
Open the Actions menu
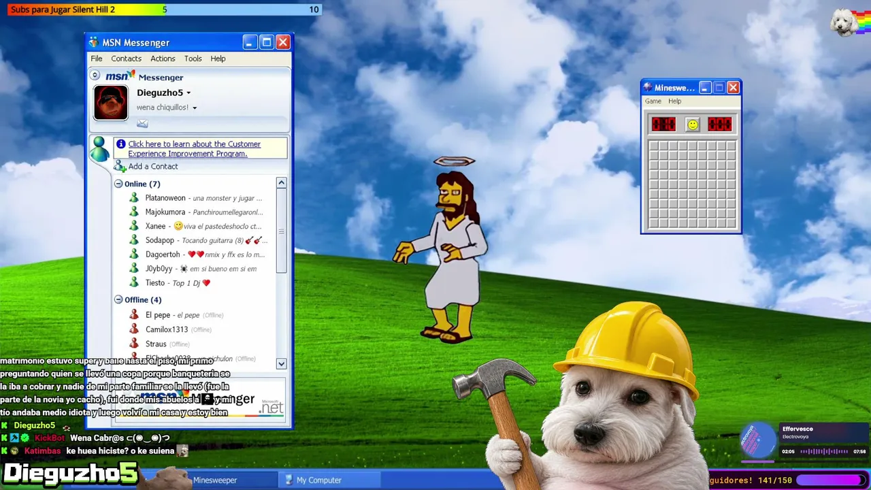click(x=163, y=59)
